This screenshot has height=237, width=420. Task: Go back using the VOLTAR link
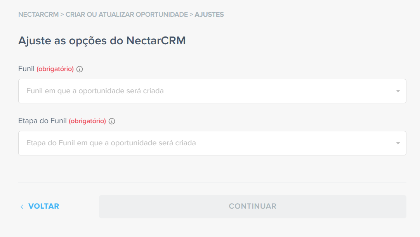point(43,206)
